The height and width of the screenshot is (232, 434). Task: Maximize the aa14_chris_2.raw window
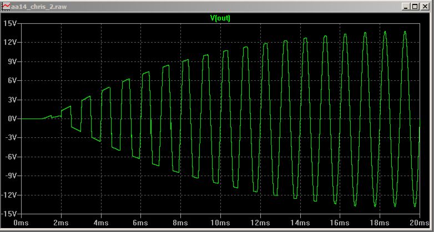(415, 6)
